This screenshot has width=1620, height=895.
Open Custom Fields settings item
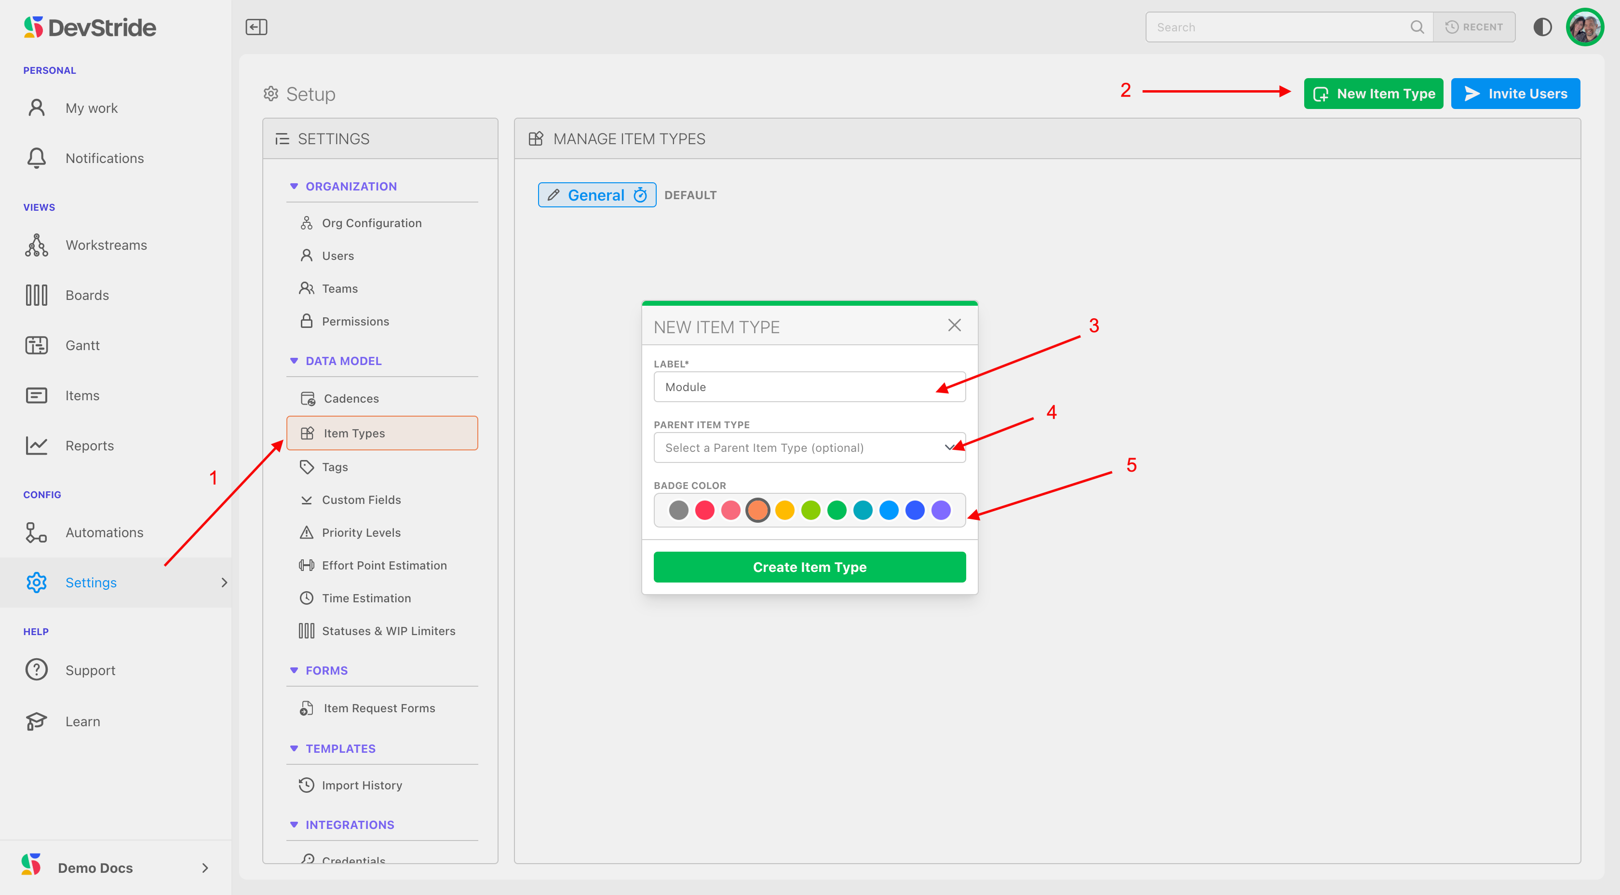361,500
